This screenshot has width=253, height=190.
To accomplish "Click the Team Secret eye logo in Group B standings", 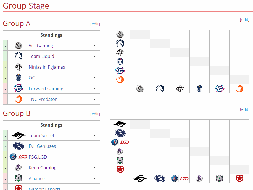I will tap(19, 135).
